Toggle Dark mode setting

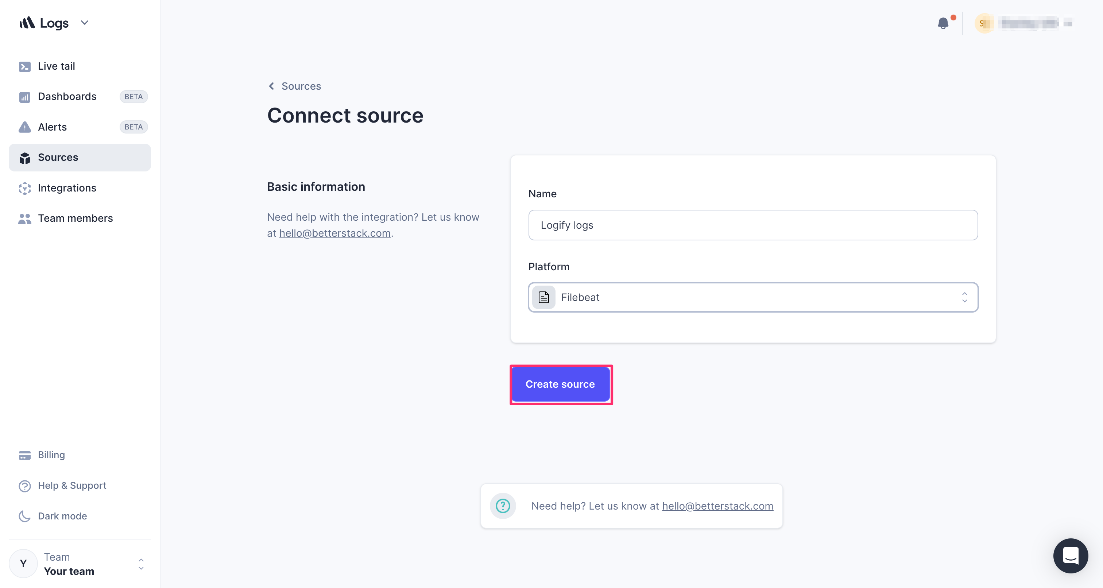pos(62,516)
